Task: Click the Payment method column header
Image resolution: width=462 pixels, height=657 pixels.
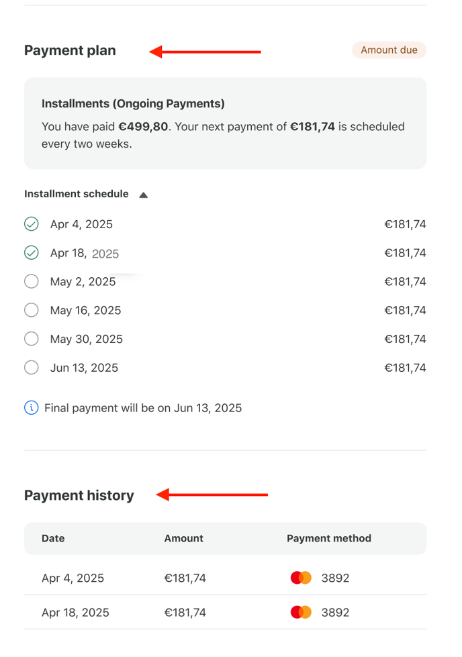Action: (329, 538)
